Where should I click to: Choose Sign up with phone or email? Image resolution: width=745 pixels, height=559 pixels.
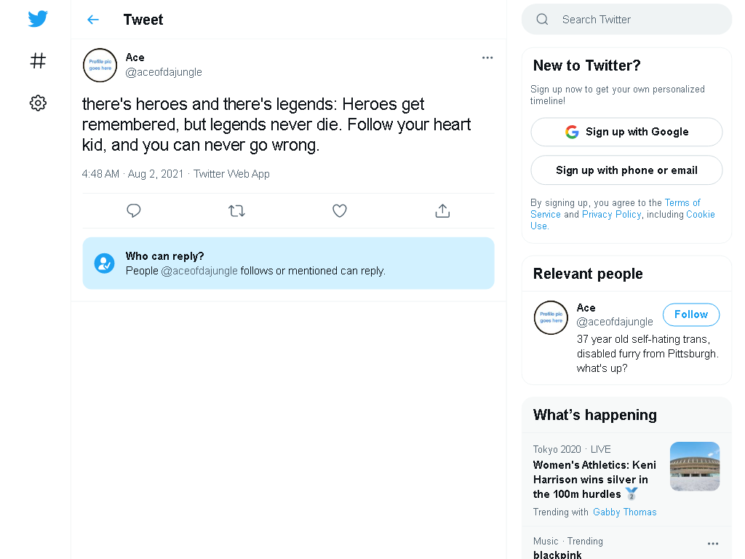626,170
